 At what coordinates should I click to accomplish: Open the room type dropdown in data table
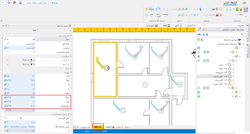8,44
